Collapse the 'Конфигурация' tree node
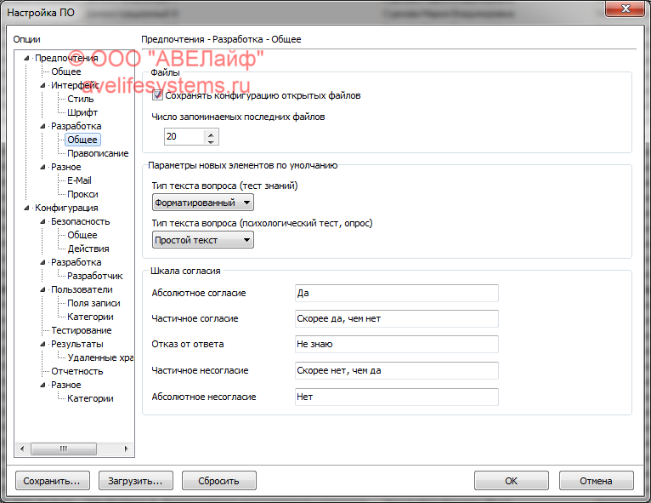The image size is (651, 503). coord(27,208)
